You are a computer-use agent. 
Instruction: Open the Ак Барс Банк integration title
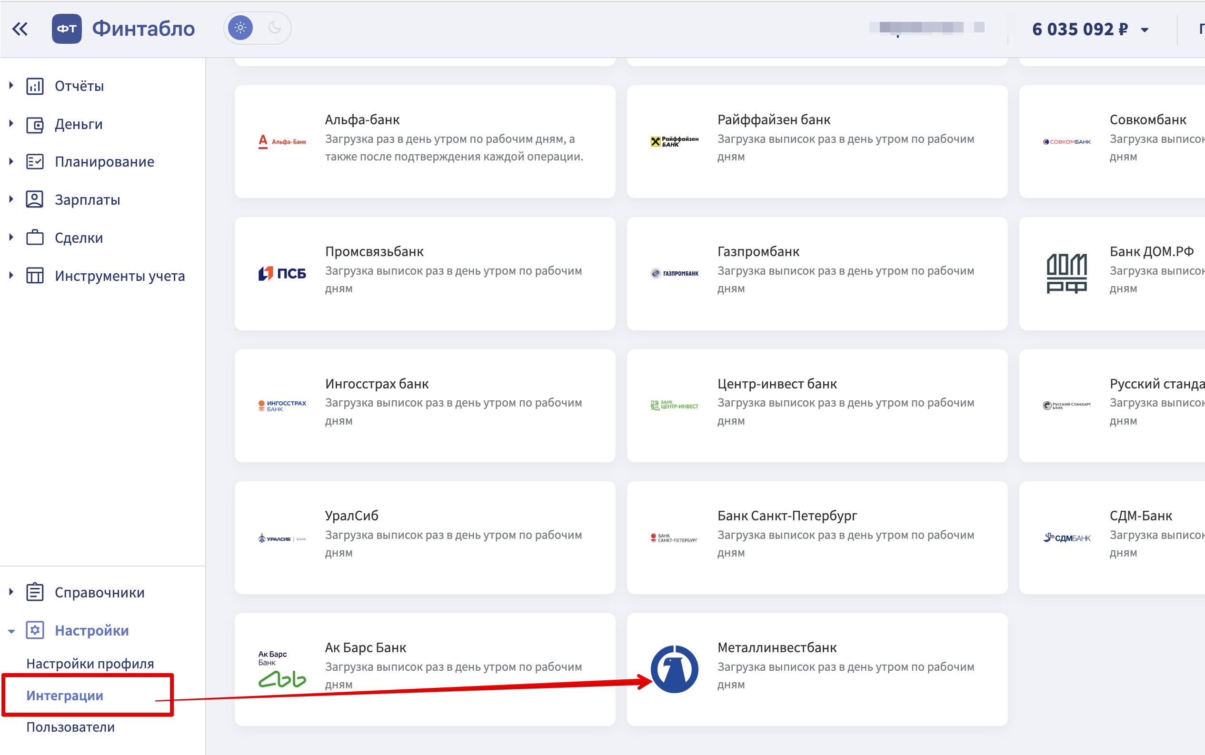click(x=366, y=647)
